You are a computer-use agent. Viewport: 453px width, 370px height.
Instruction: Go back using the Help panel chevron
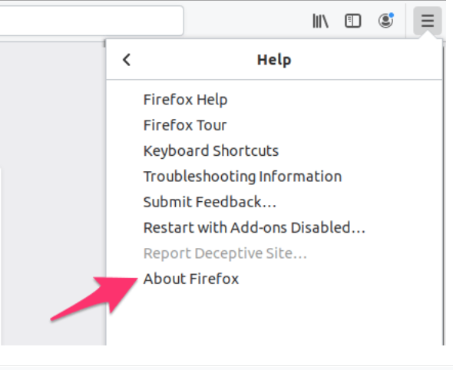coord(127,60)
